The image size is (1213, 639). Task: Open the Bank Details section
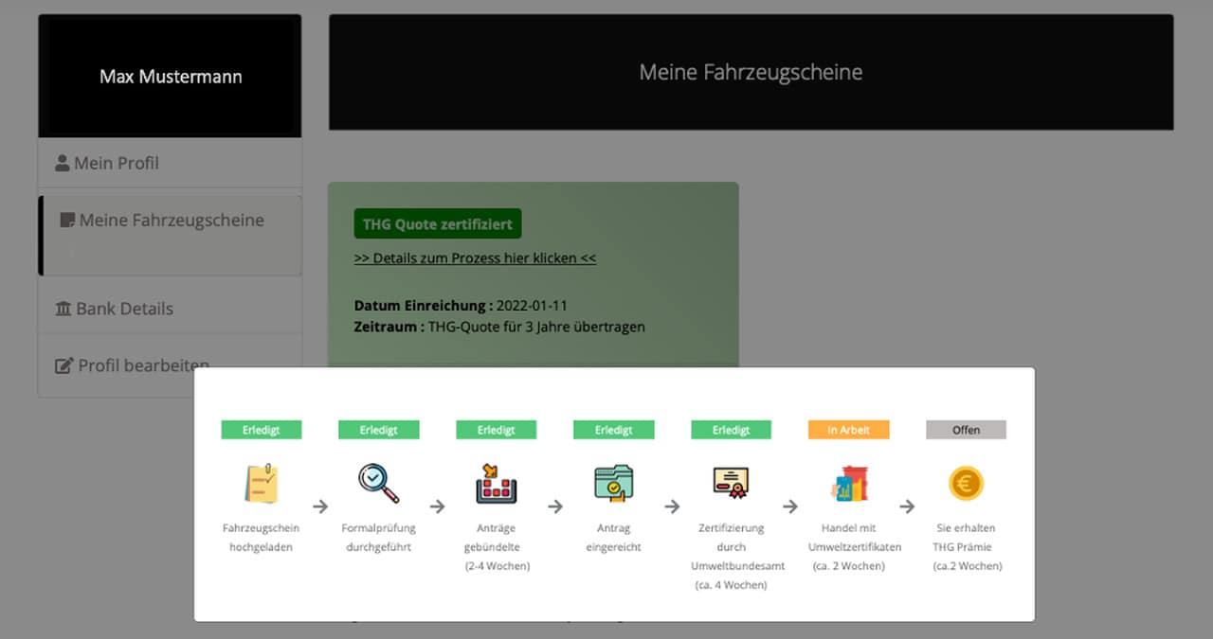click(170, 309)
